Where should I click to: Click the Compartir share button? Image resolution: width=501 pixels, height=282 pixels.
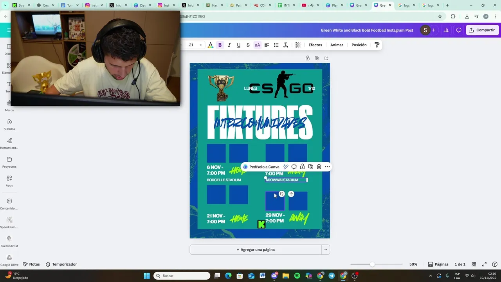click(482, 30)
